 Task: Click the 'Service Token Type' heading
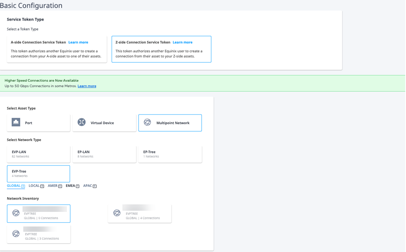click(26, 19)
